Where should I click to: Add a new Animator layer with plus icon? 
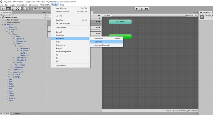pyautogui.click(x=99, y=18)
